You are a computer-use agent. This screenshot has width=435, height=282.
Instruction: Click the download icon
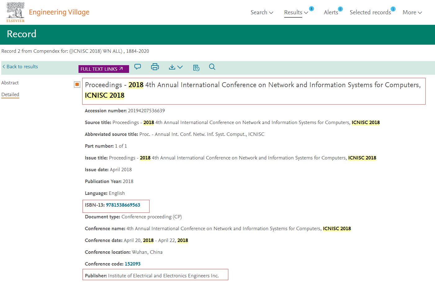click(x=172, y=67)
